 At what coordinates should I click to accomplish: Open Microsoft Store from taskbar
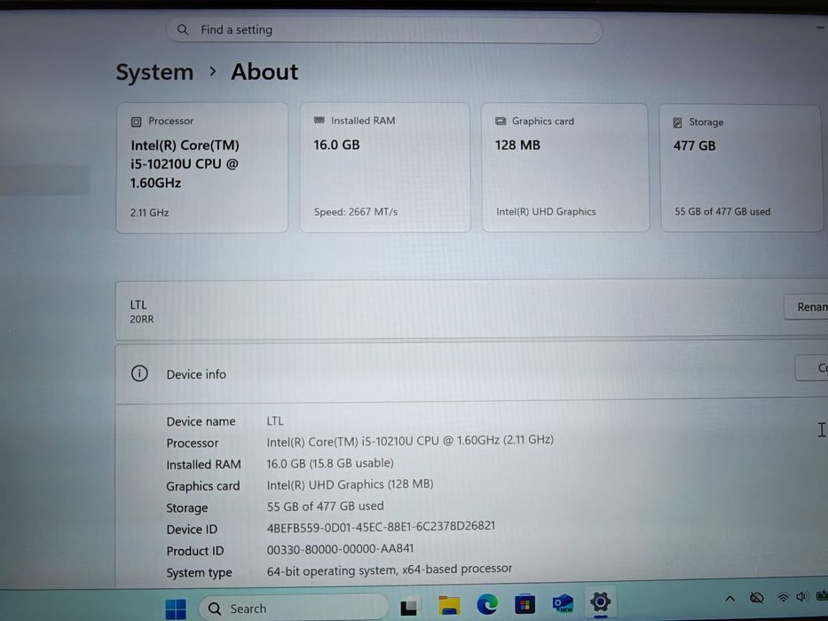524,603
